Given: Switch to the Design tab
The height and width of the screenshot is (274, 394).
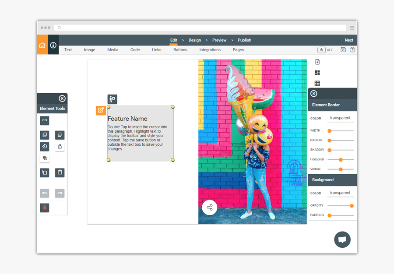Looking at the screenshot, I should click(x=194, y=40).
